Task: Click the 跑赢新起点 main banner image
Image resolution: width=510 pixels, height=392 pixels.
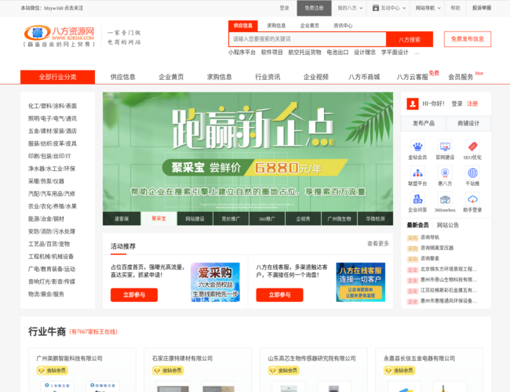Action: [x=248, y=152]
